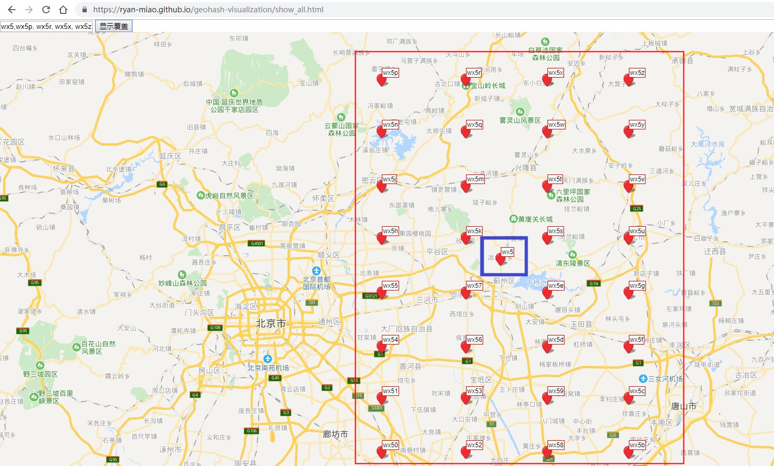Click the wx5n map marker
Viewport: 774px width, 466px height.
pos(382,132)
